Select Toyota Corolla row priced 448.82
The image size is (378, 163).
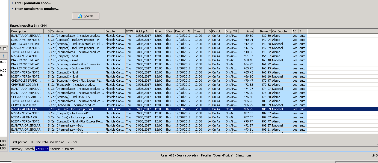tap(159, 52)
